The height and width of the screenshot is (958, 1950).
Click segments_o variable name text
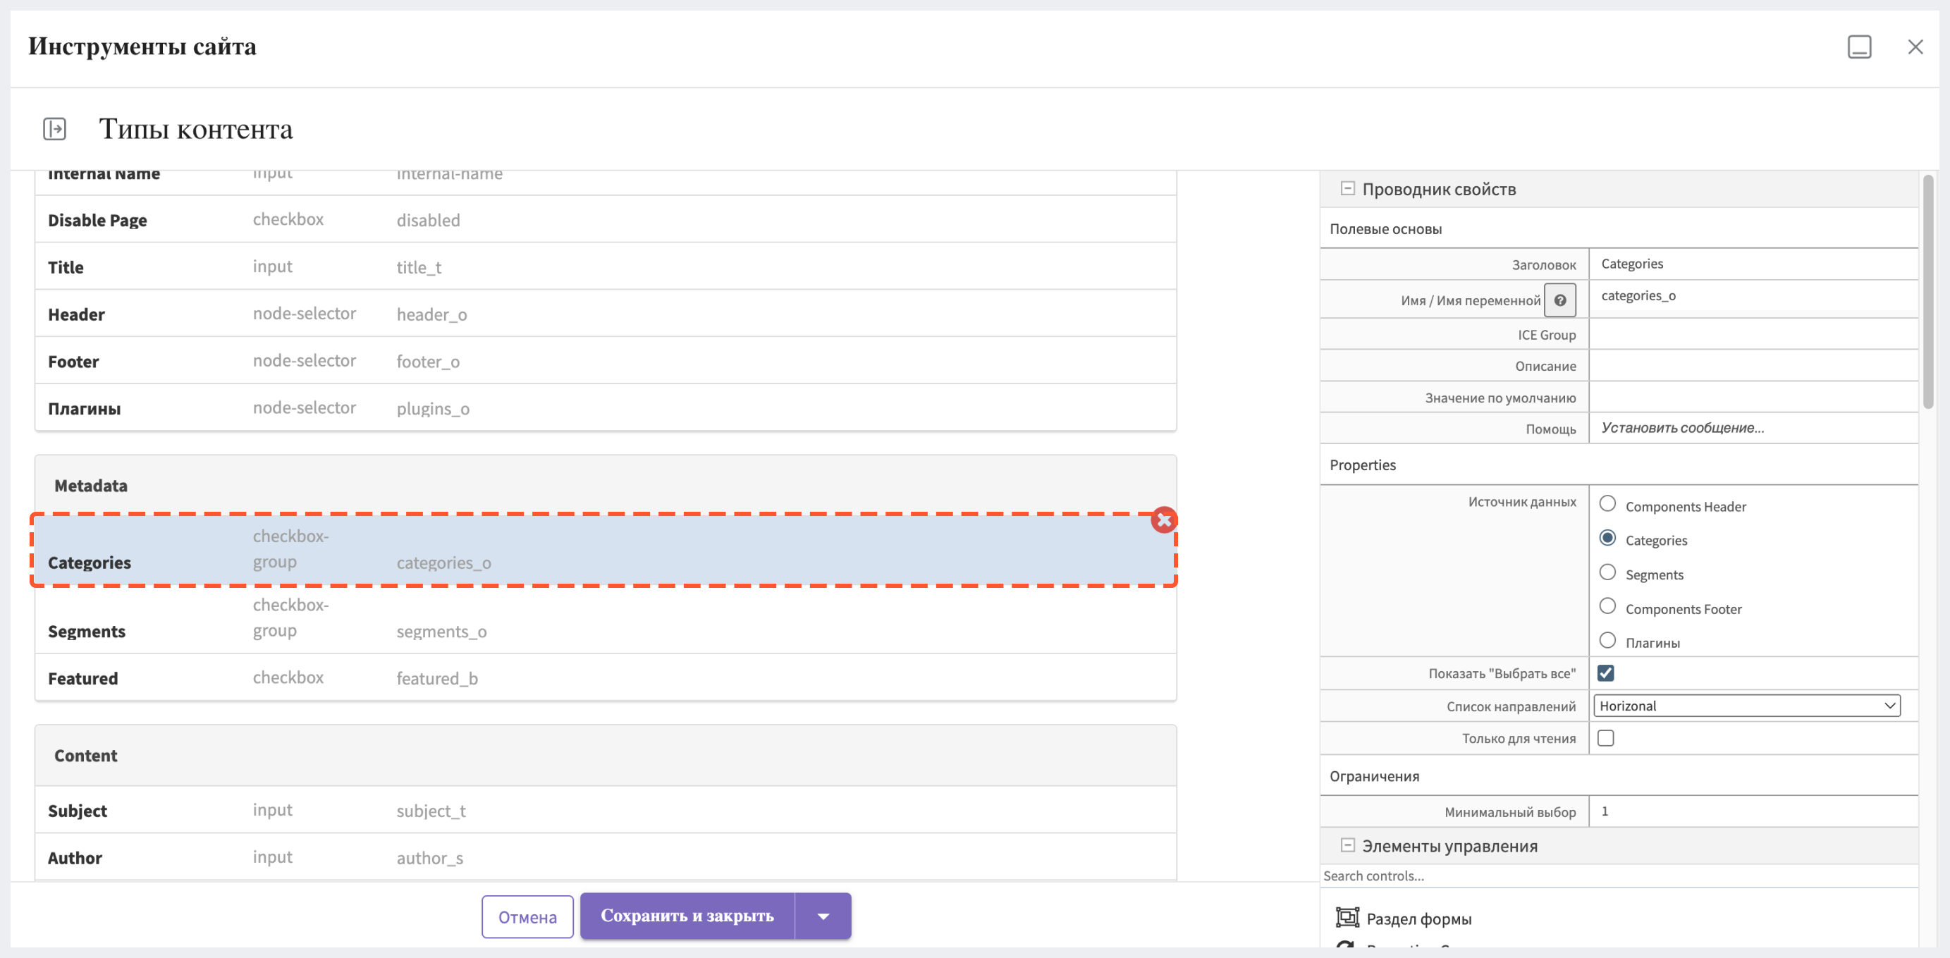[441, 631]
